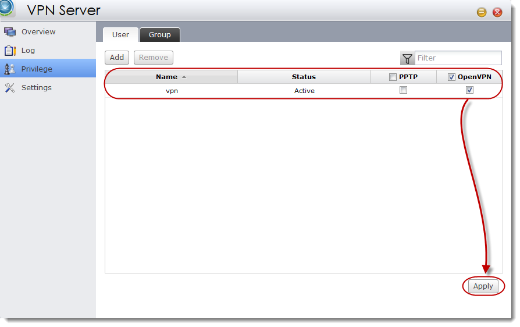This screenshot has height=327, width=520.
Task: Uncheck OpenVPN for user vpn
Action: click(x=469, y=90)
